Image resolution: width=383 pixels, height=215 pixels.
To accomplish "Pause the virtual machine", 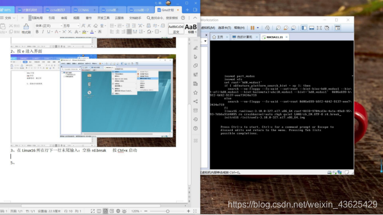I will coord(253,28).
